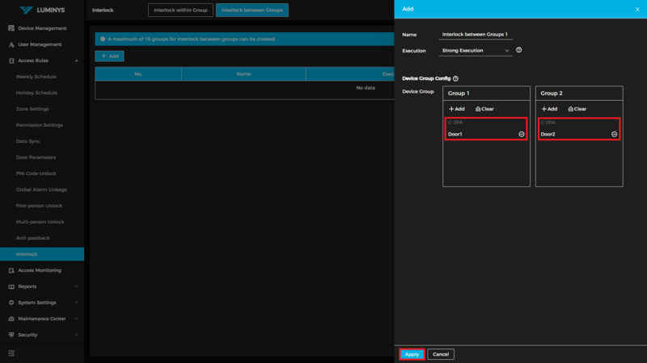Clear all devices in Group 2

tap(577, 109)
